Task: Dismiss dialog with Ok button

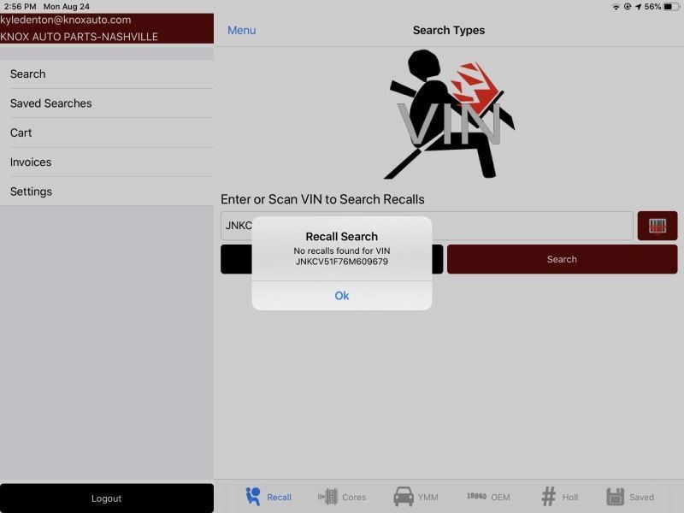Action: coord(341,296)
